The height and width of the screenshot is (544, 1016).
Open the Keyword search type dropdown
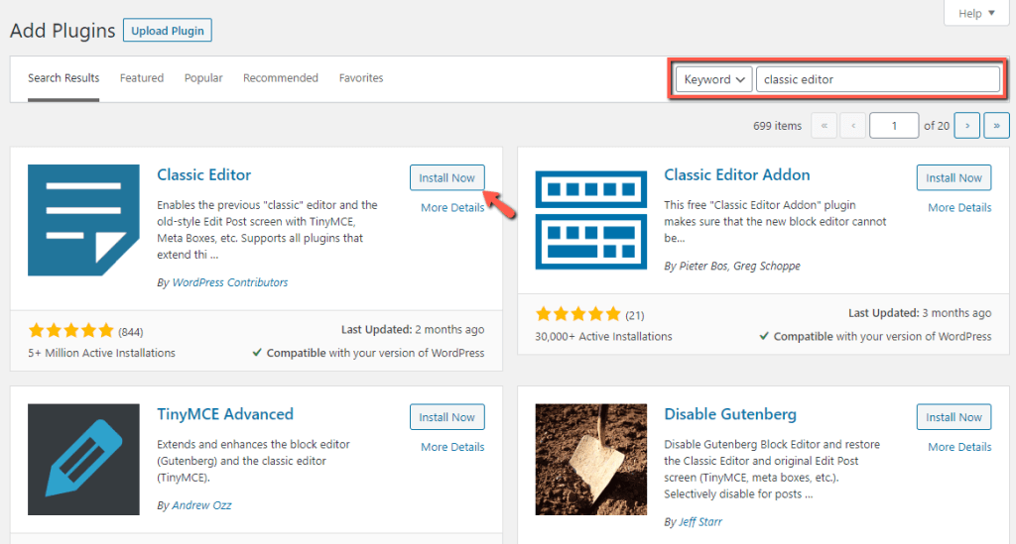click(714, 79)
